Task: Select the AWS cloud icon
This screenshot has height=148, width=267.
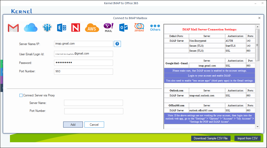Action: pyautogui.click(x=92, y=28)
